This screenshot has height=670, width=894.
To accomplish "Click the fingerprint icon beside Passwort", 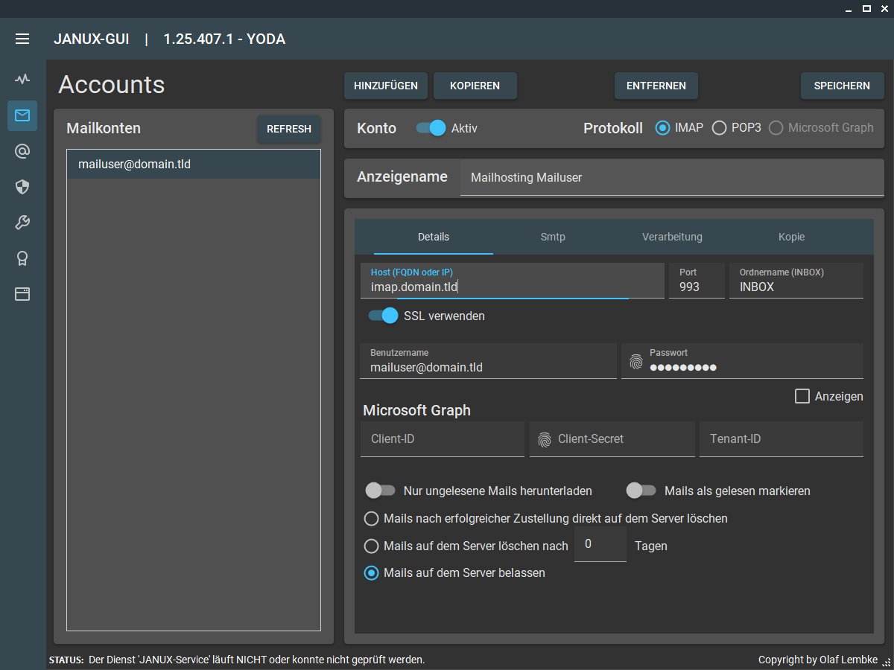I will point(635,362).
